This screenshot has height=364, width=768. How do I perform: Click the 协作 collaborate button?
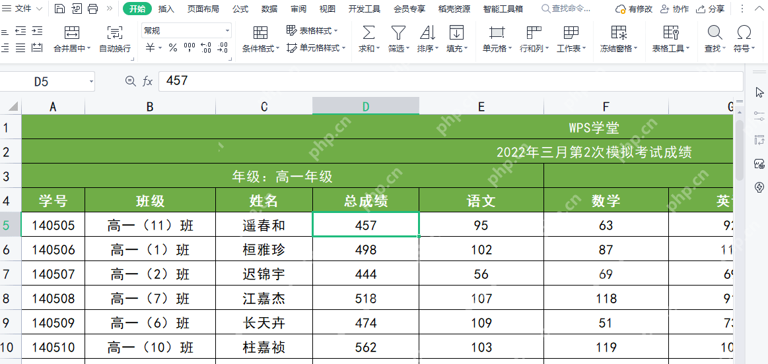coord(674,9)
